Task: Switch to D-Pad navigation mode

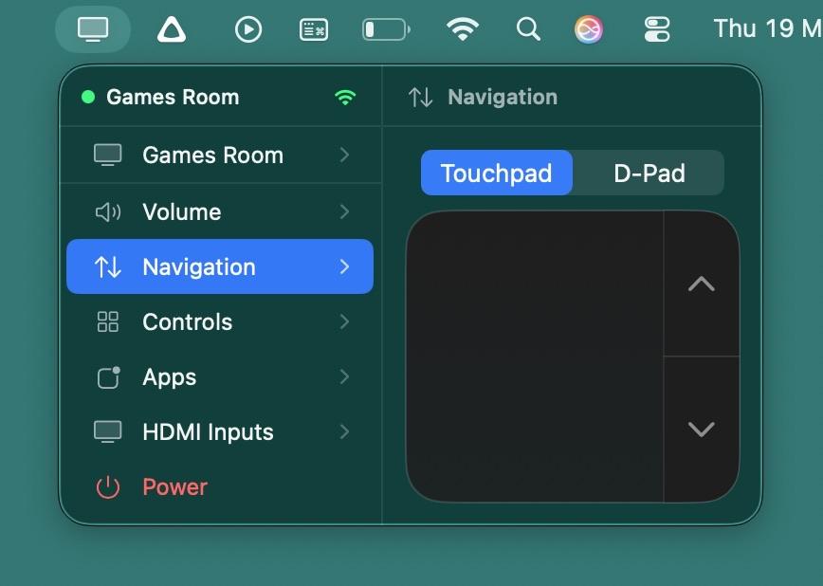Action: point(649,174)
